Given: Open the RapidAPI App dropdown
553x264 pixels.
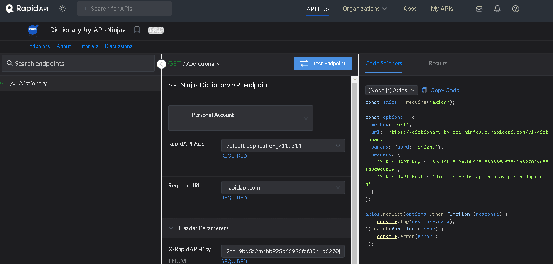Looking at the screenshot, I should pos(283,146).
